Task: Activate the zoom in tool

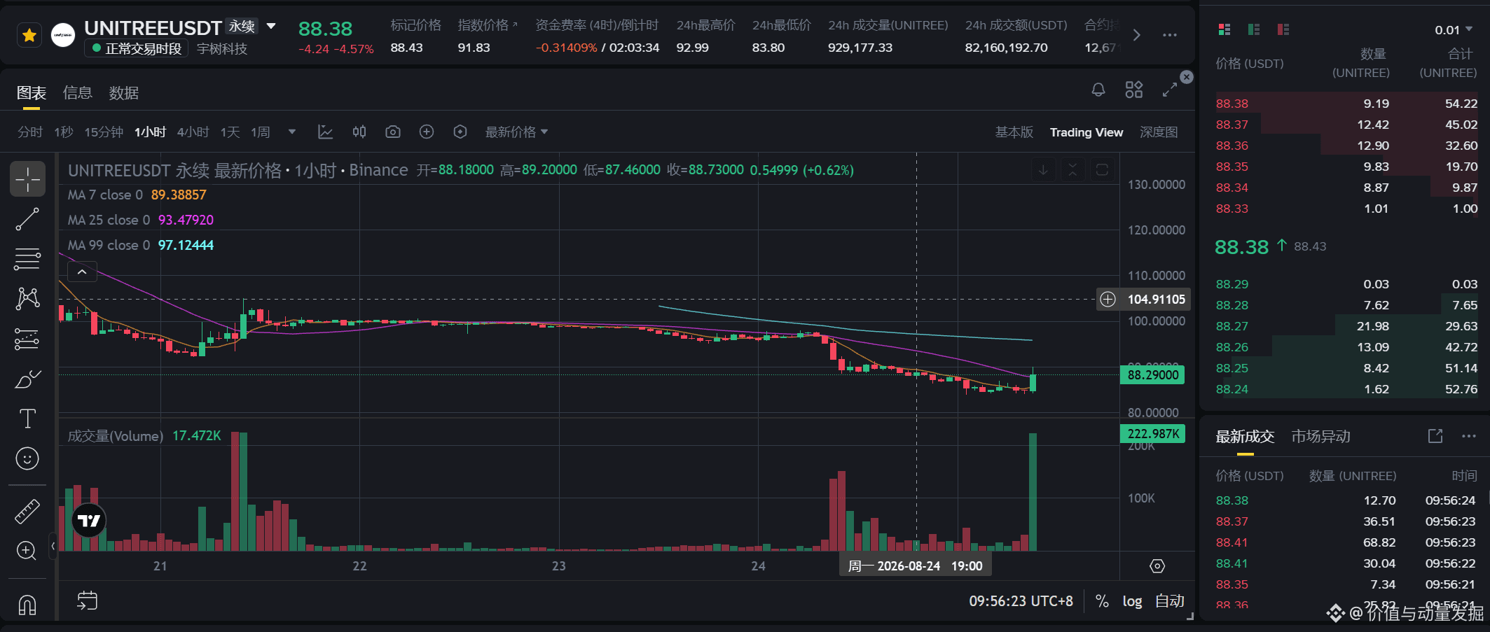Action: point(27,551)
